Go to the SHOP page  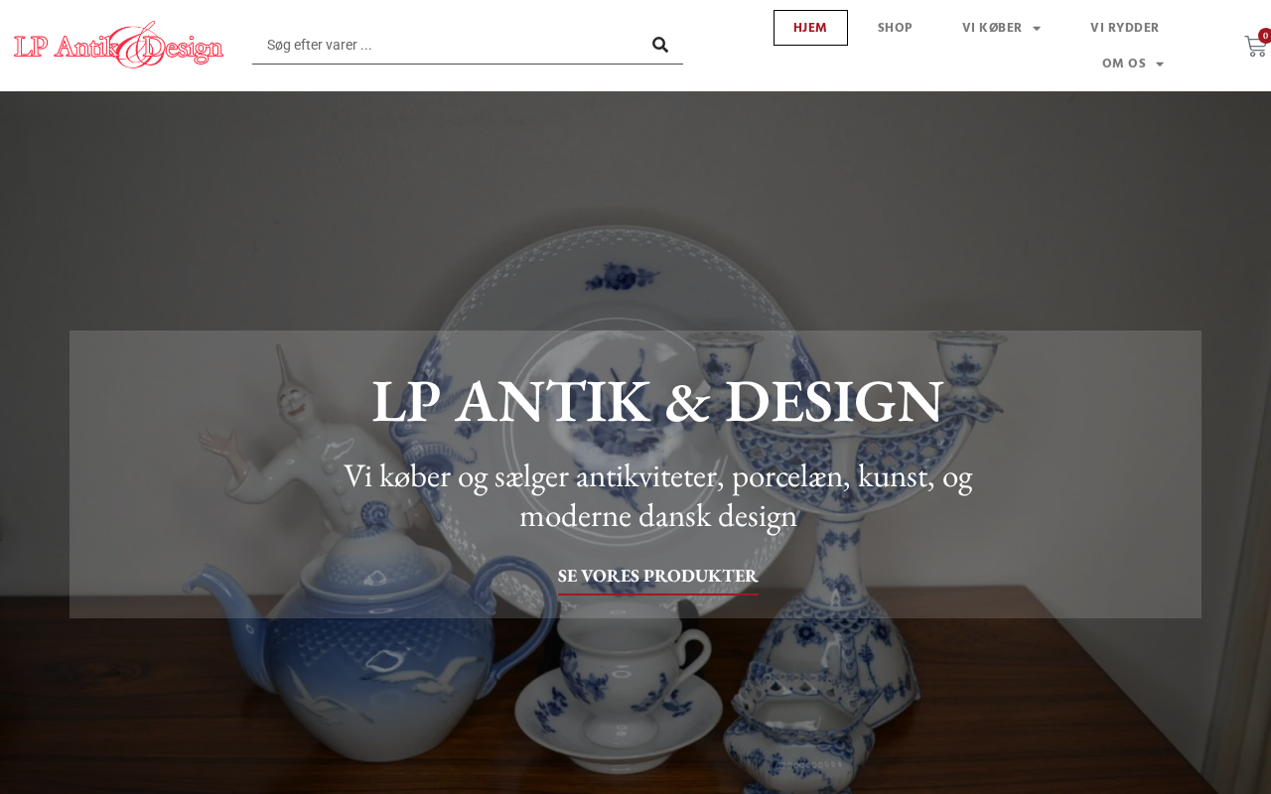[895, 28]
